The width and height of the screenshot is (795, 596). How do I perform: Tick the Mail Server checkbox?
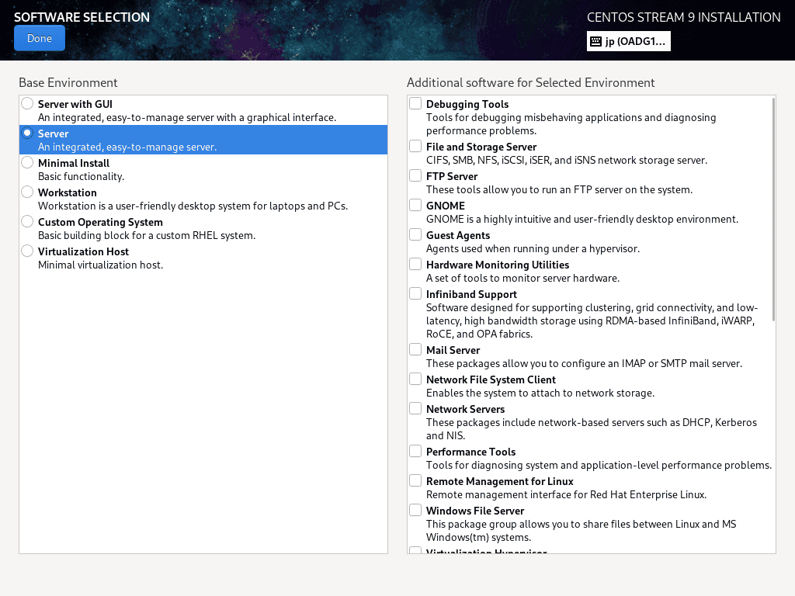click(x=415, y=349)
